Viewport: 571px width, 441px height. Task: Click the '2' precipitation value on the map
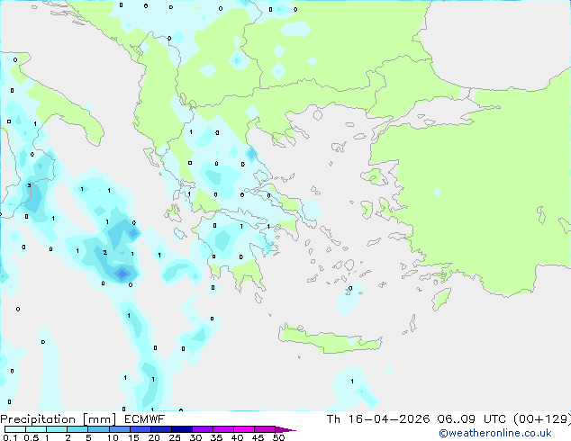[x=104, y=252]
